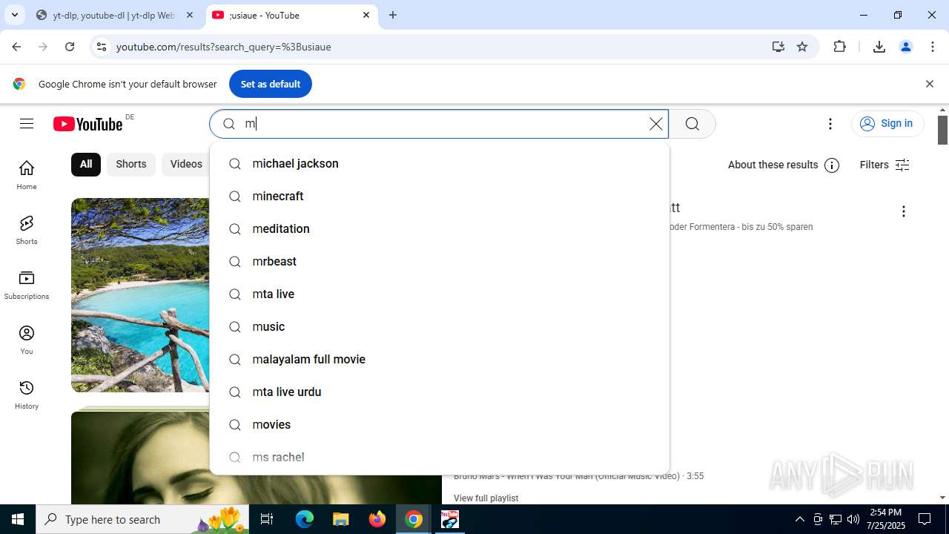
Task: Choose suggestion meditation
Action: pyautogui.click(x=440, y=228)
